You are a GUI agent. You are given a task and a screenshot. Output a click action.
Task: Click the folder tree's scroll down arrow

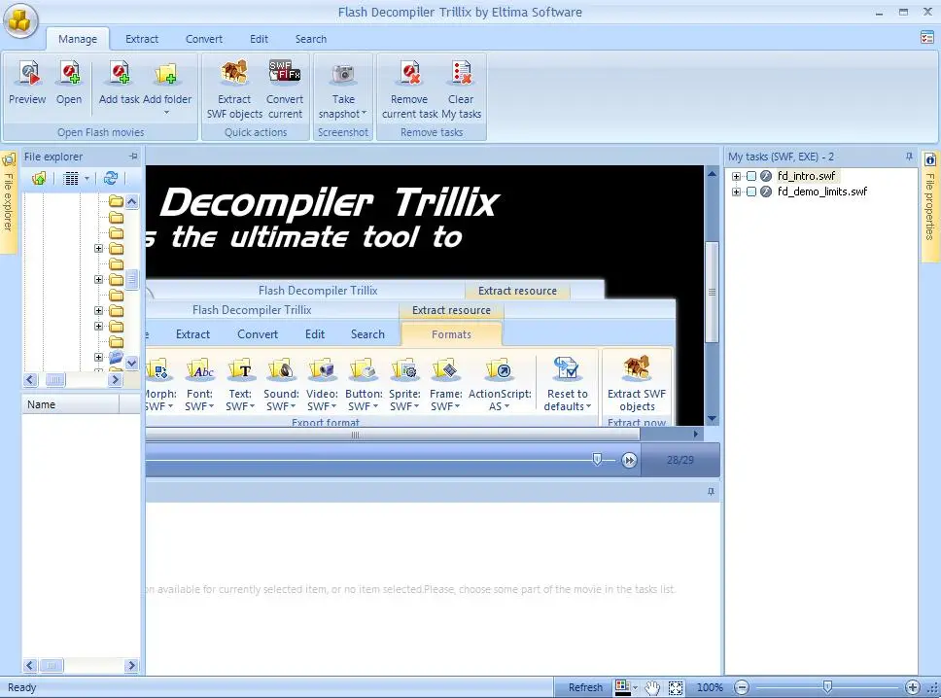coord(132,363)
